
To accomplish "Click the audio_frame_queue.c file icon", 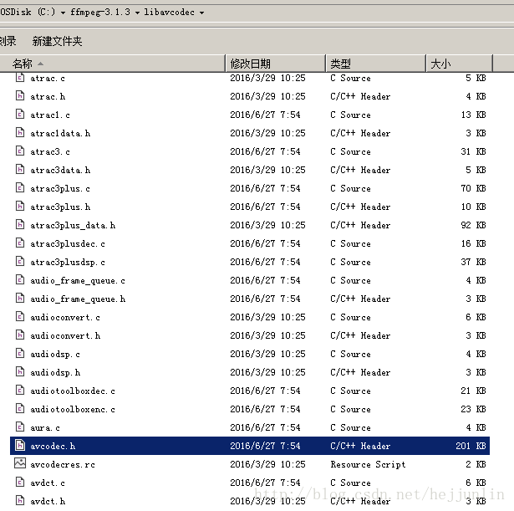I will coord(20,279).
